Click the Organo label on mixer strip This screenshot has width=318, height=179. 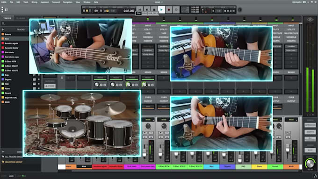click(x=227, y=166)
